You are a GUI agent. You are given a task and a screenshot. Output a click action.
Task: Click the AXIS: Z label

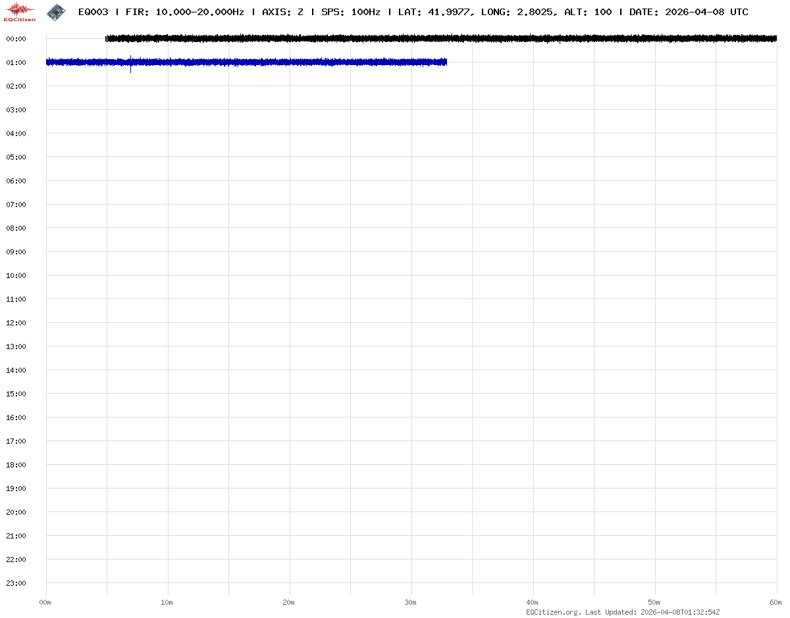(282, 12)
